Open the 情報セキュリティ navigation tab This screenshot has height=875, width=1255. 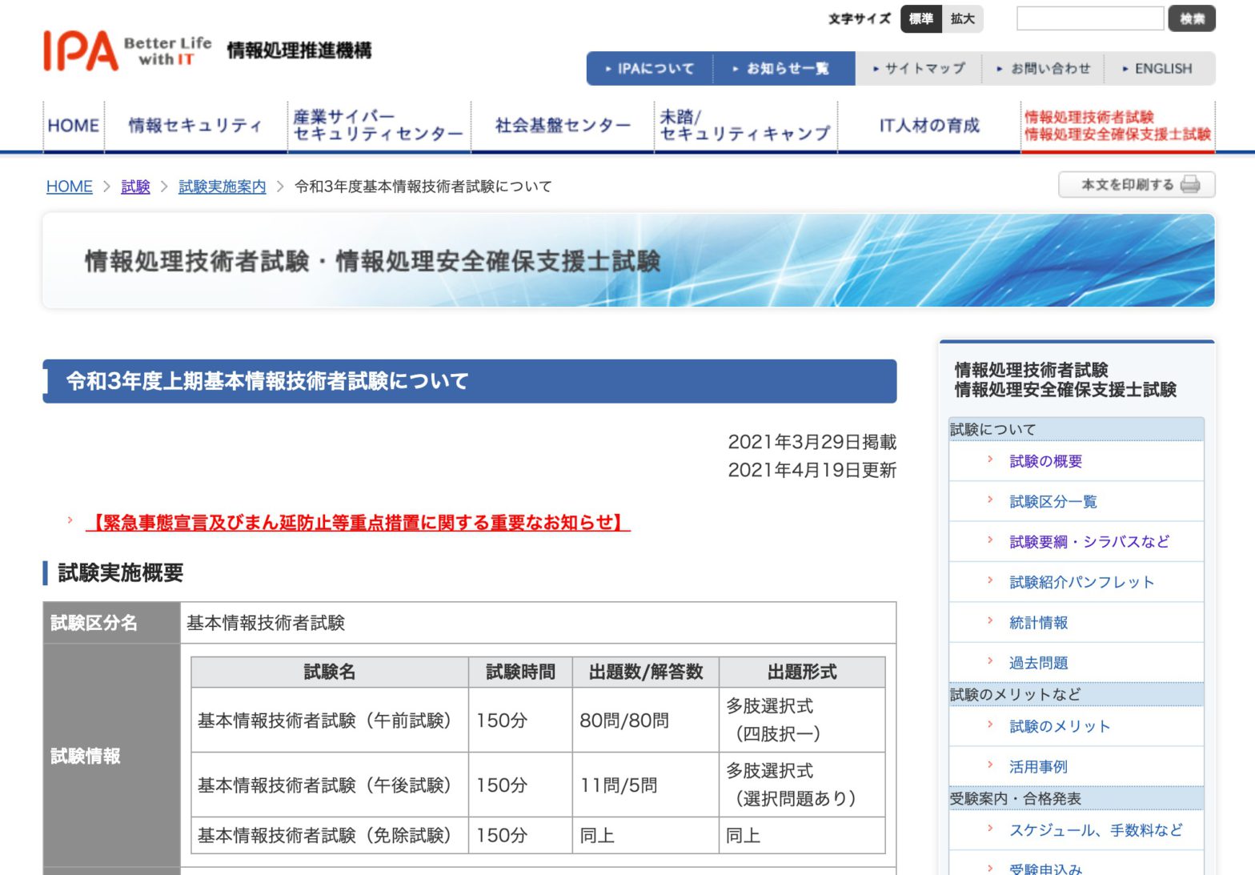coord(195,126)
